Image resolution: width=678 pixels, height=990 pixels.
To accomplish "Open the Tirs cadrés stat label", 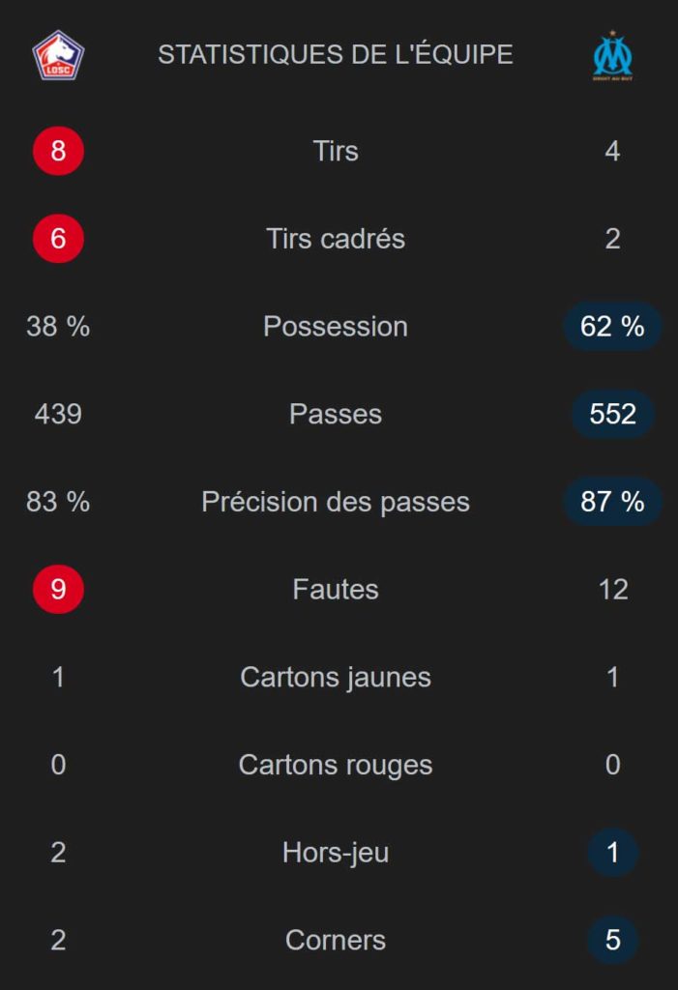I will pyautogui.click(x=336, y=239).
